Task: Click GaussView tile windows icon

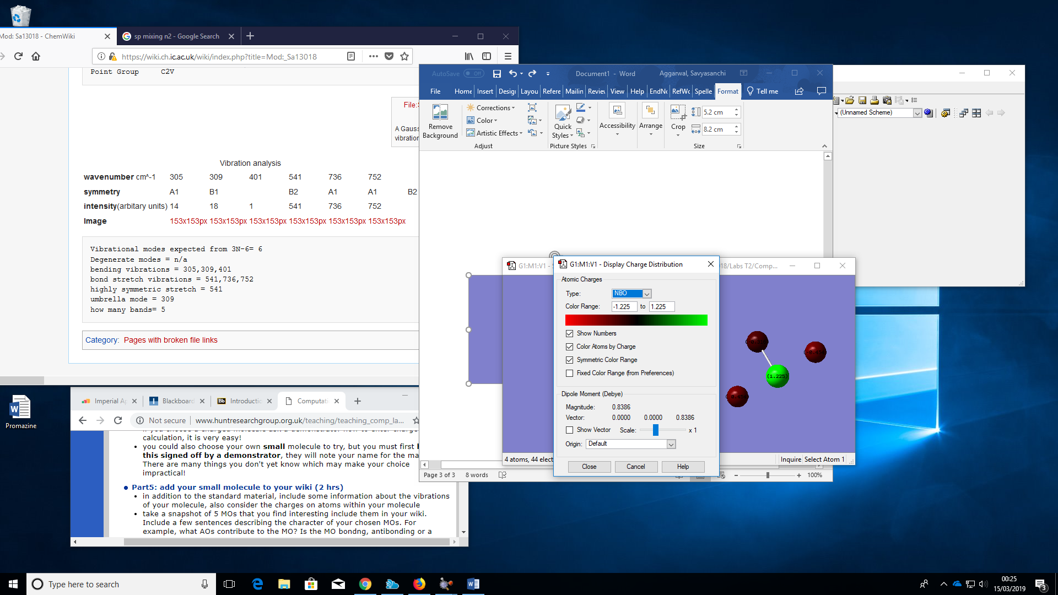Action: (x=976, y=113)
